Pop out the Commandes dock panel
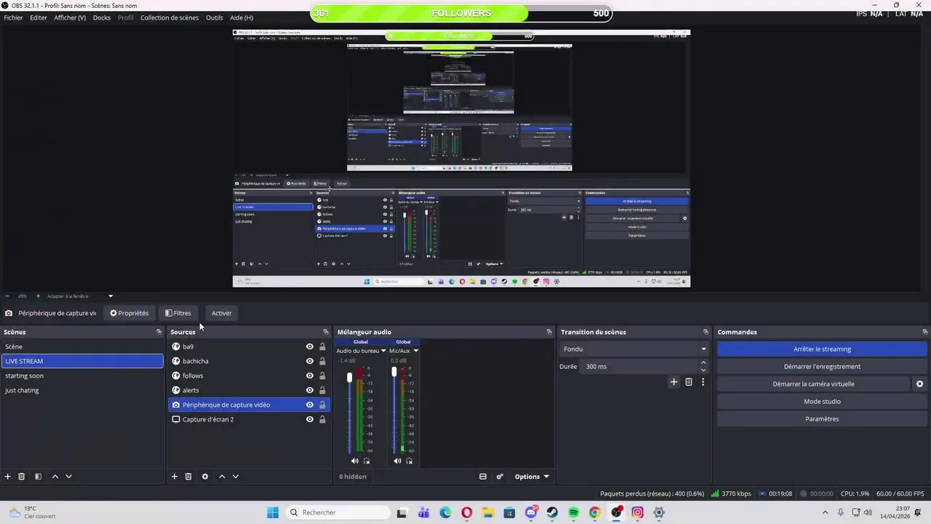The height and width of the screenshot is (524, 931). [x=924, y=332]
